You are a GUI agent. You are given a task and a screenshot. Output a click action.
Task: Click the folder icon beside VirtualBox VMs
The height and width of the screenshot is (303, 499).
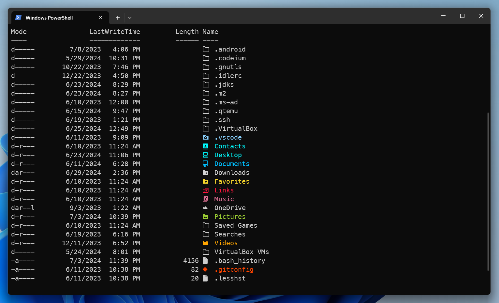click(206, 252)
